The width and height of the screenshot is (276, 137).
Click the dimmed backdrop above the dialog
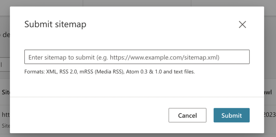tap(137, 3)
